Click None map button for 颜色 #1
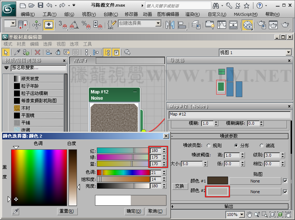This screenshot has height=220, width=295. click(255, 181)
